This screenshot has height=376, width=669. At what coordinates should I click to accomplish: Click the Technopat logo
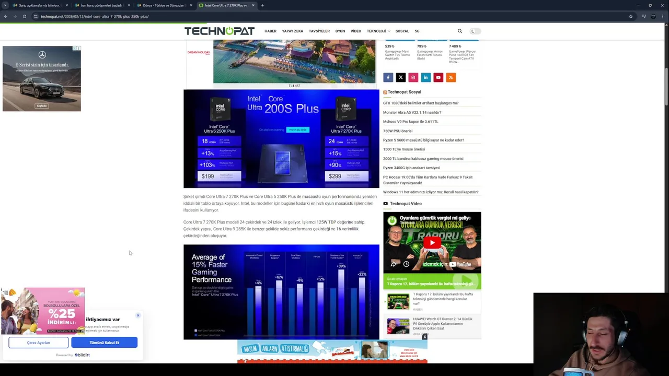pyautogui.click(x=220, y=31)
